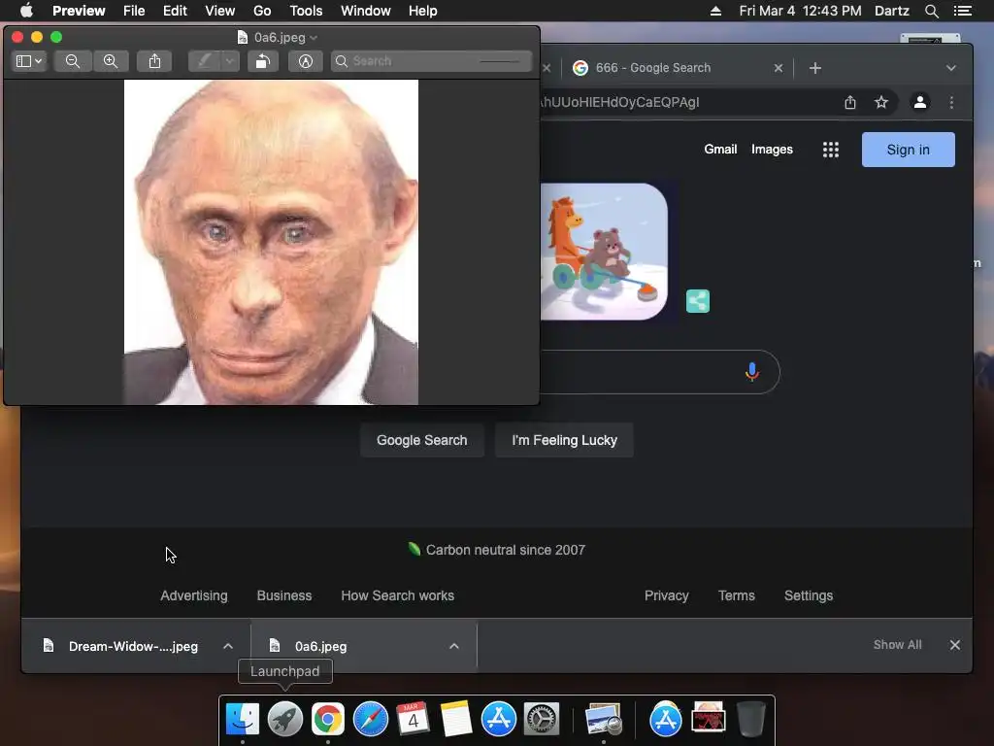
Task: Open the highlight color dropdown arrow
Action: (x=229, y=61)
